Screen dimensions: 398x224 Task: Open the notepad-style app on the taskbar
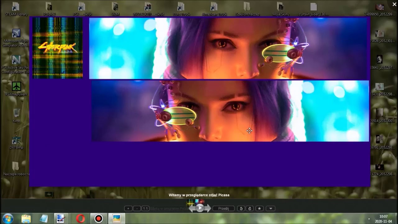(44, 218)
